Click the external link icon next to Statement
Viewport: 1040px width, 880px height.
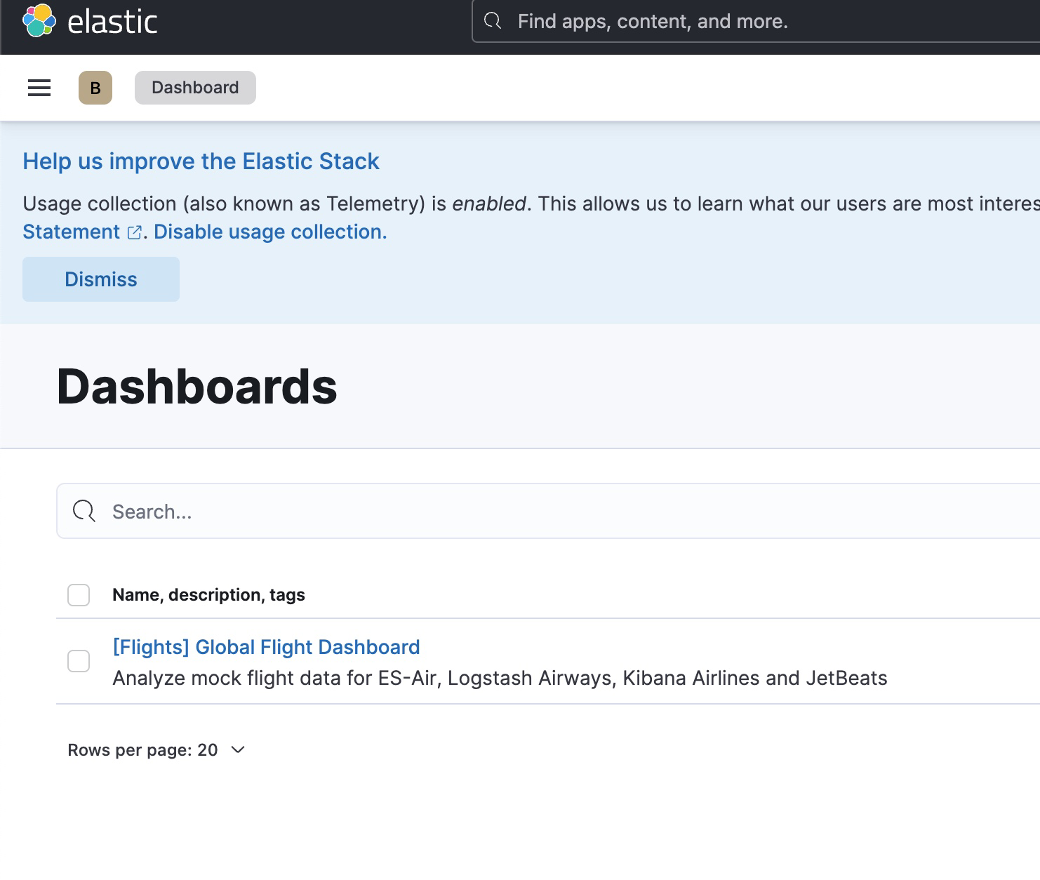click(x=134, y=232)
